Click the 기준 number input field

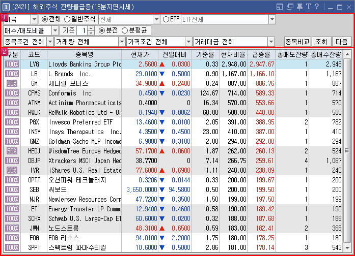(83, 30)
